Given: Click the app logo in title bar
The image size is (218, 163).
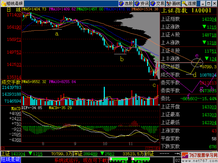Looking at the screenshot, I should [3, 3].
